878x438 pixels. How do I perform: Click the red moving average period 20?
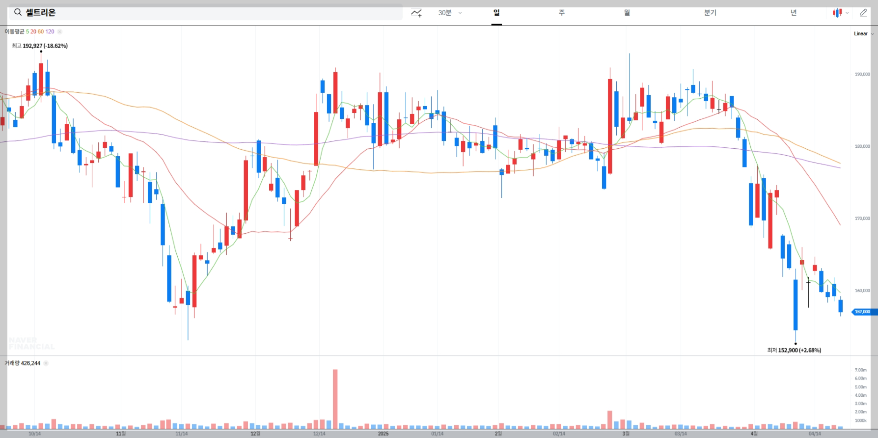click(33, 31)
